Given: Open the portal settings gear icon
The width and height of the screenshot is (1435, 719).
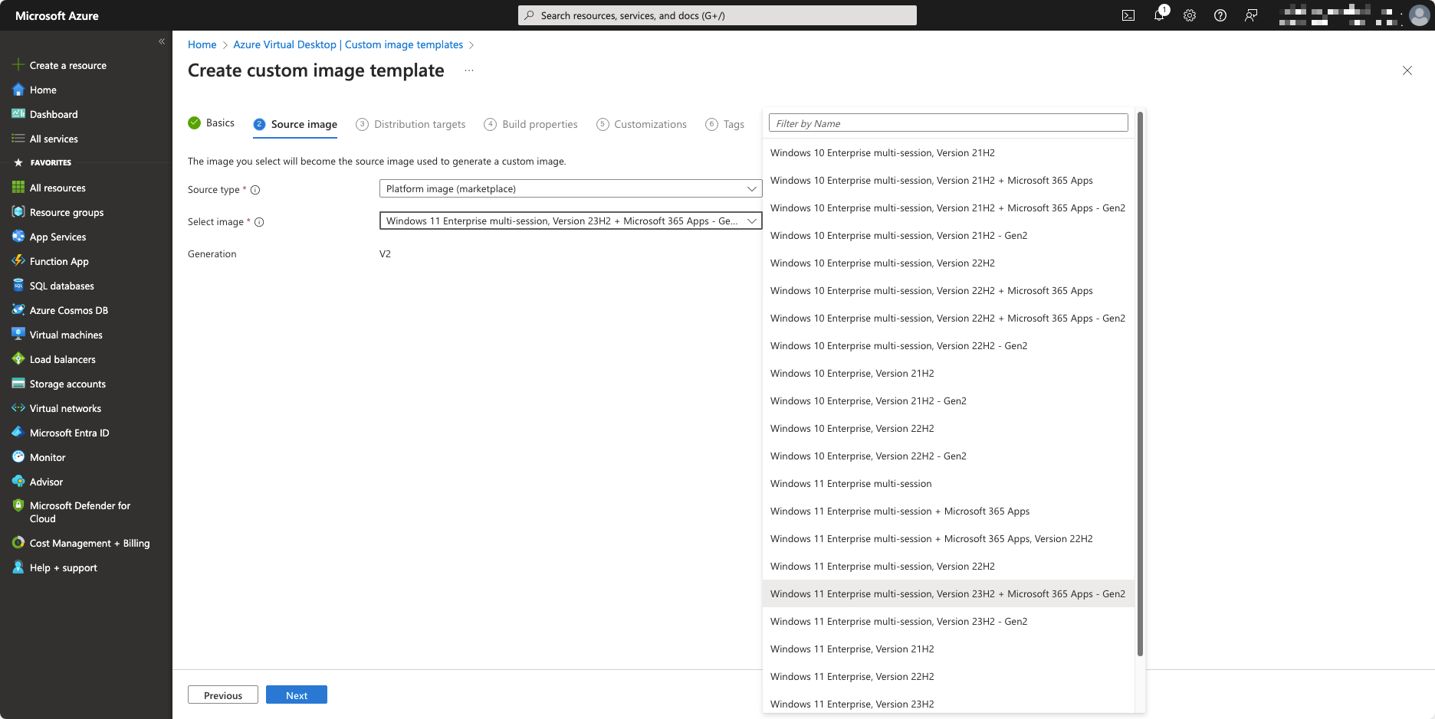Looking at the screenshot, I should (x=1190, y=15).
